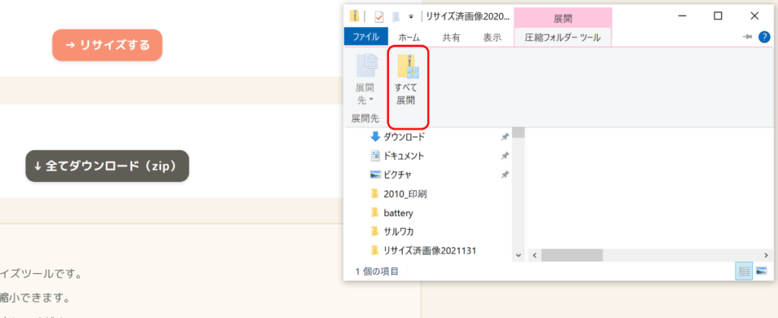This screenshot has width=778, height=318.
Task: Click the pin icon beside ダウンロード
Action: (504, 137)
